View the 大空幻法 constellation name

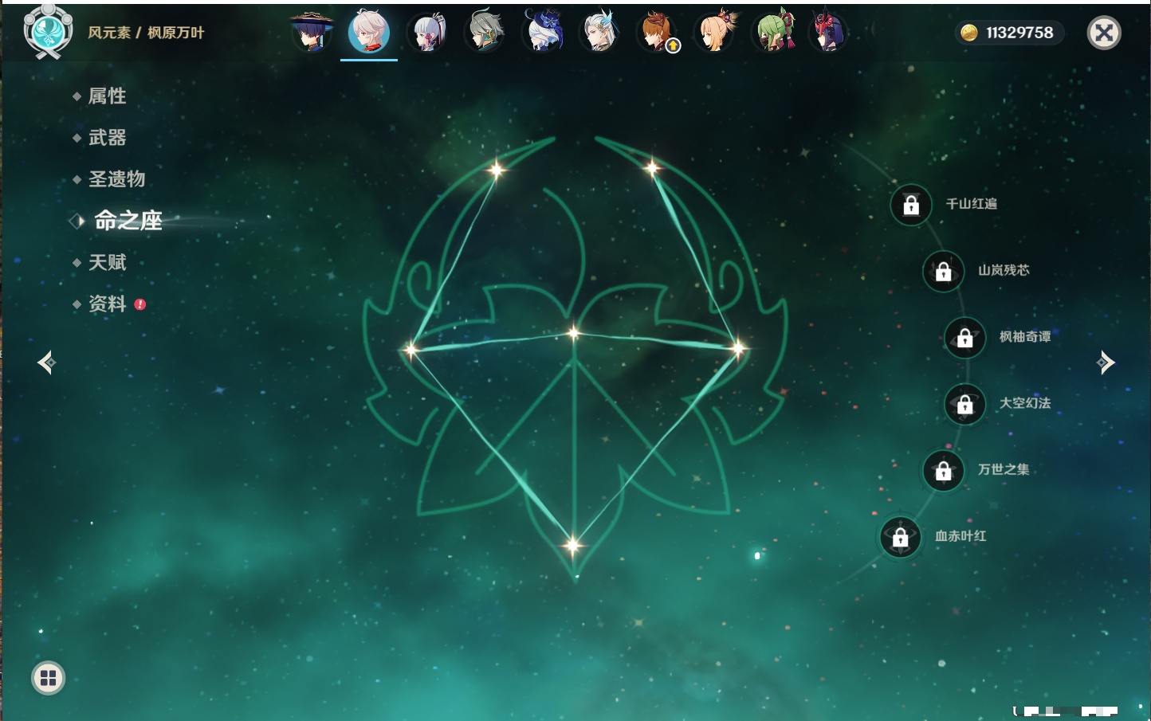tap(1025, 403)
